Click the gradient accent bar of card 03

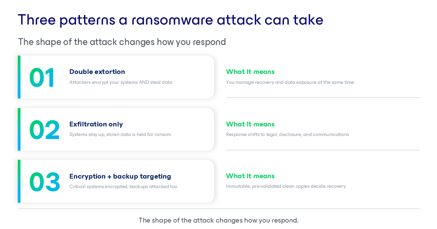pos(19,181)
